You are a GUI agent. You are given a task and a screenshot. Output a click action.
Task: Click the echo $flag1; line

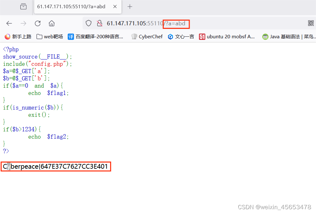pyautogui.click(x=48, y=93)
